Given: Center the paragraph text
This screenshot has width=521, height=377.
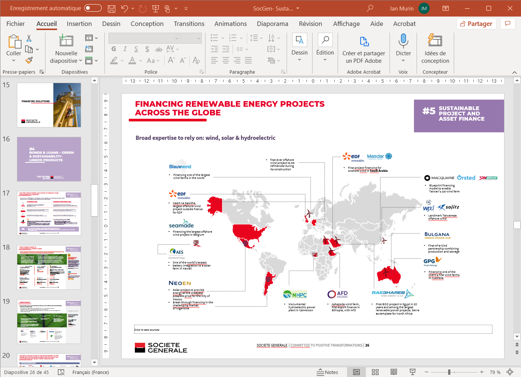Looking at the screenshot, I should click(x=226, y=60).
